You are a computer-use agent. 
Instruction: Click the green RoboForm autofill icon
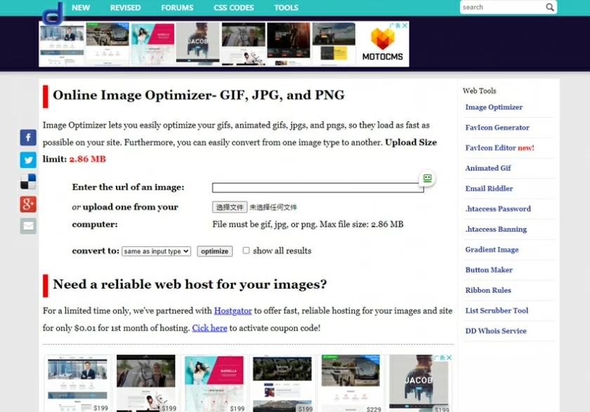[426, 178]
